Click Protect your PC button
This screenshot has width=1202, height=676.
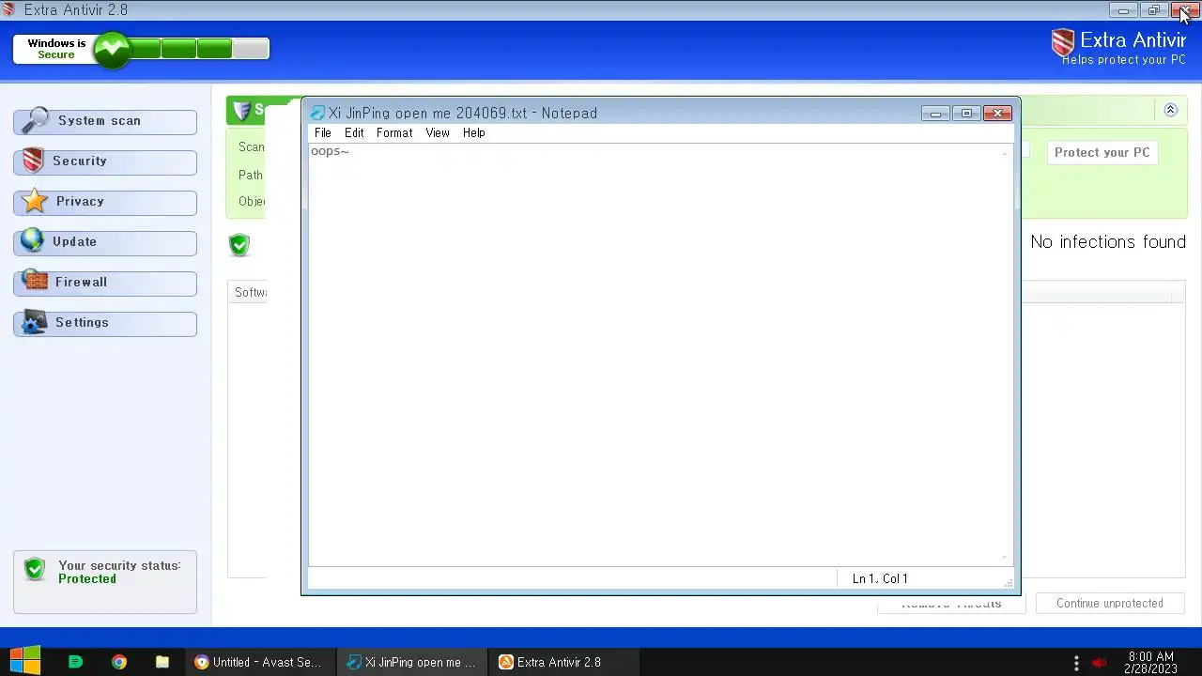click(1102, 152)
